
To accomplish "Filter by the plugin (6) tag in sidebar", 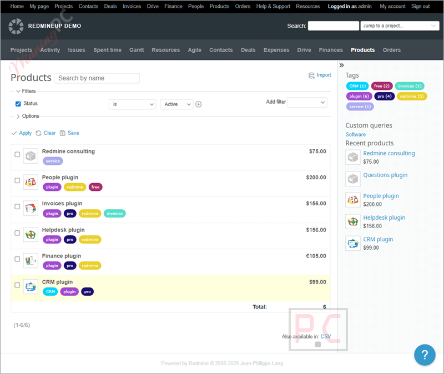I will 359,96.
